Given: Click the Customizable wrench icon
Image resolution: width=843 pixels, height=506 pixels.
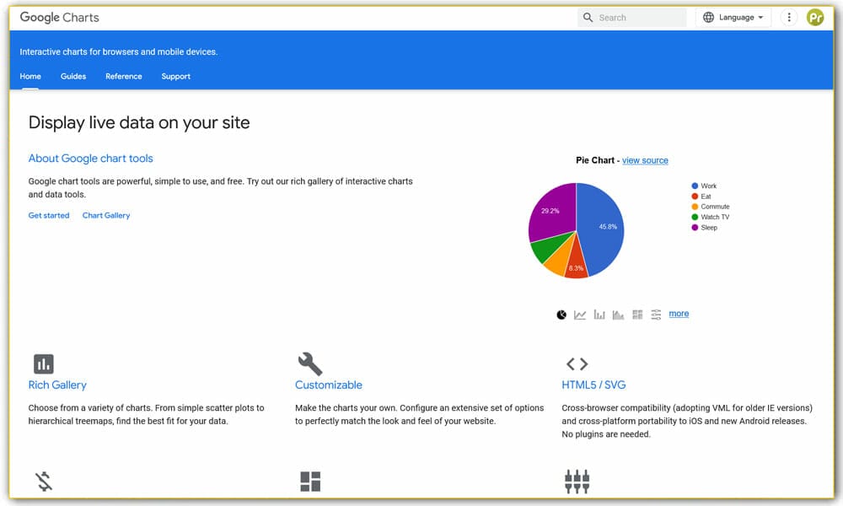Looking at the screenshot, I should pos(310,363).
